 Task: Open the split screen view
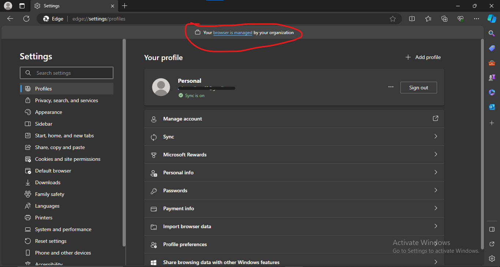tap(412, 19)
